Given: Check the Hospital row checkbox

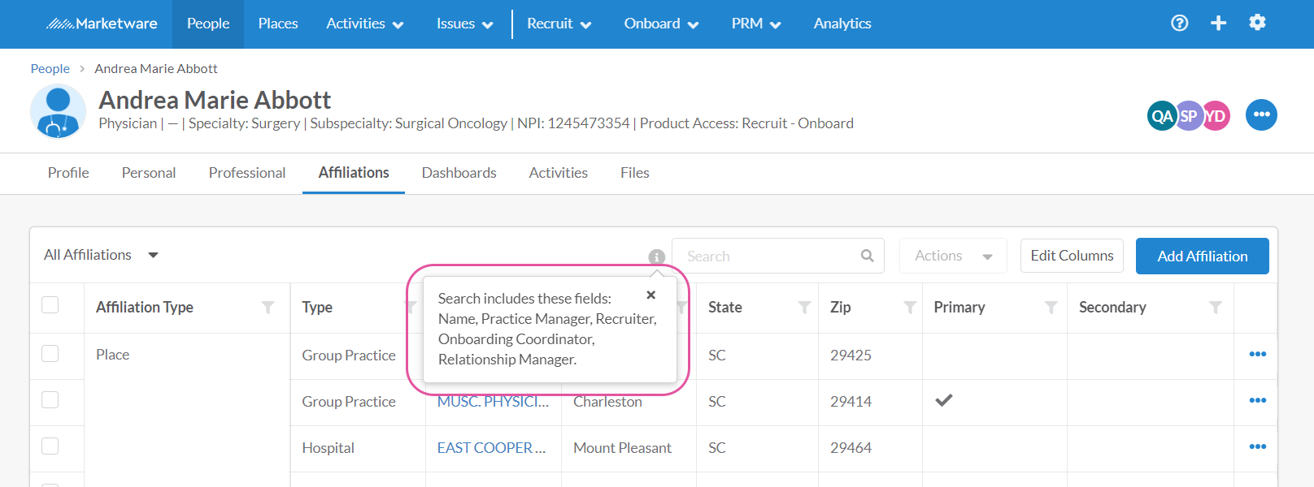Looking at the screenshot, I should coord(50,446).
